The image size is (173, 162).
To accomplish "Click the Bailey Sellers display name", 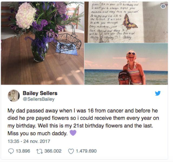I will coord(40,93).
